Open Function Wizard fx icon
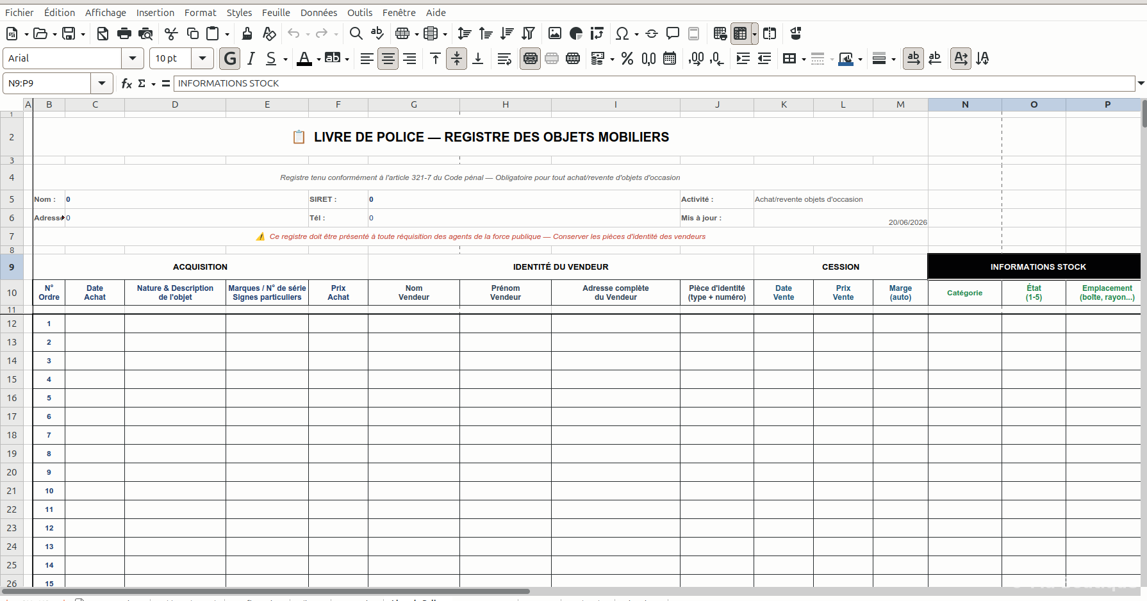This screenshot has height=601, width=1147. tap(126, 83)
